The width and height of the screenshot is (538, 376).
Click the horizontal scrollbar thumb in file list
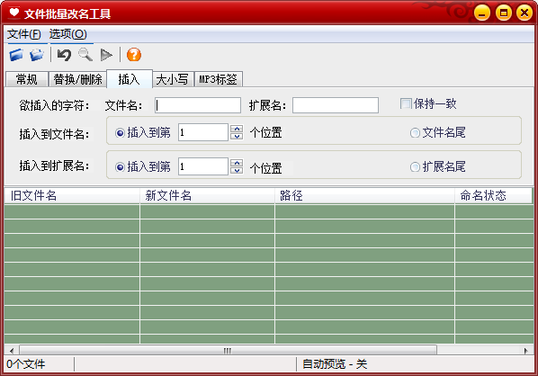tap(228, 350)
